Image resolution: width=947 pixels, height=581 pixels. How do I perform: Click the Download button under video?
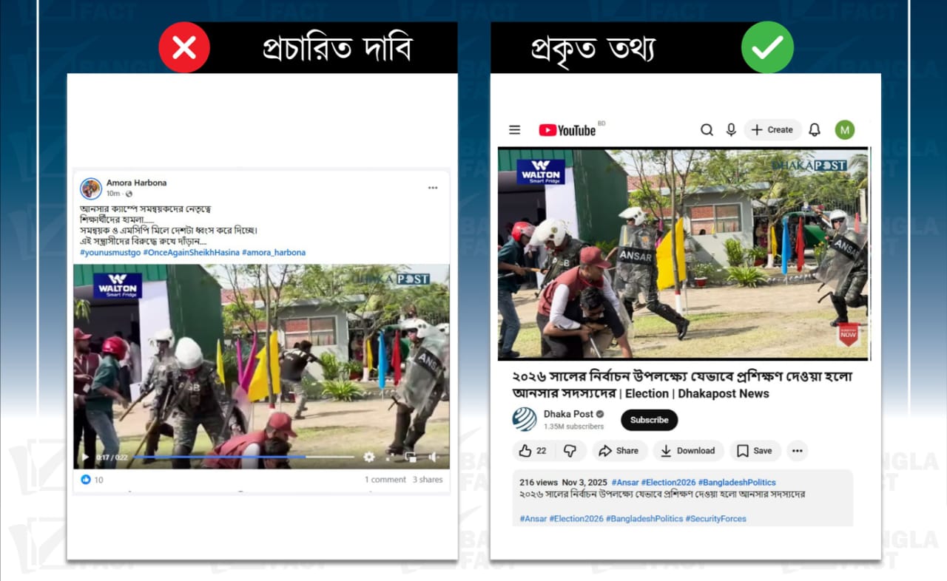click(687, 451)
